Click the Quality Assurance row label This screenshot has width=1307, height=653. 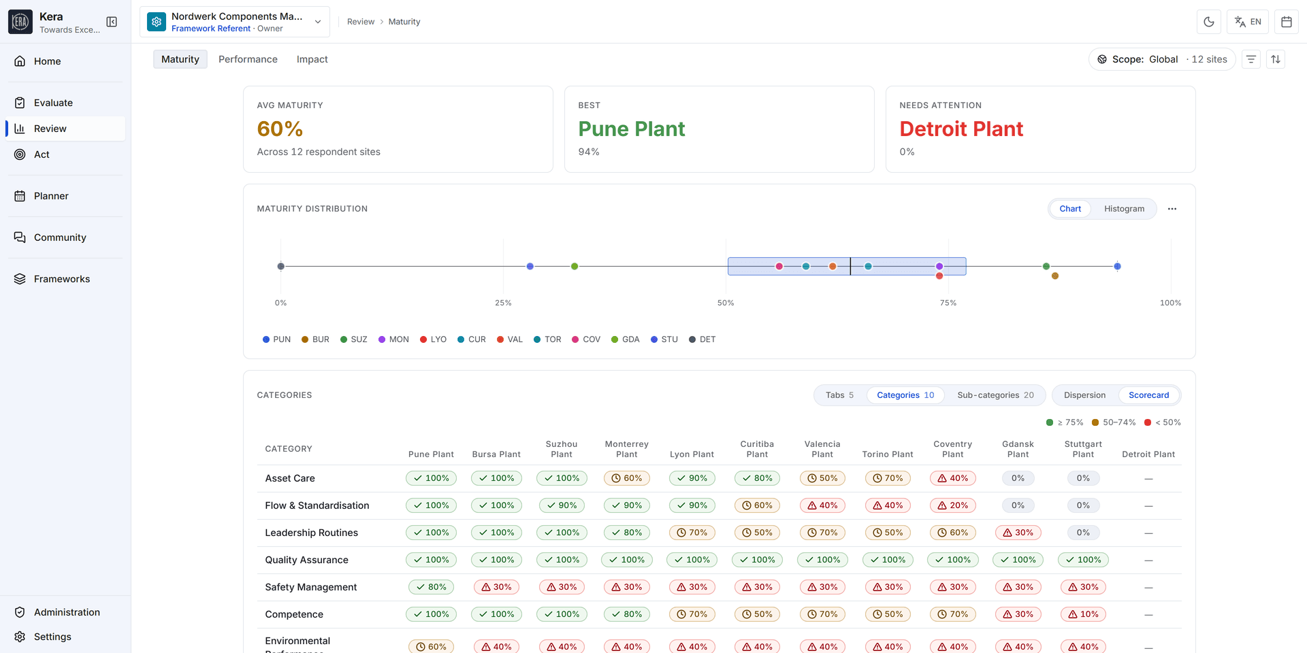point(306,560)
